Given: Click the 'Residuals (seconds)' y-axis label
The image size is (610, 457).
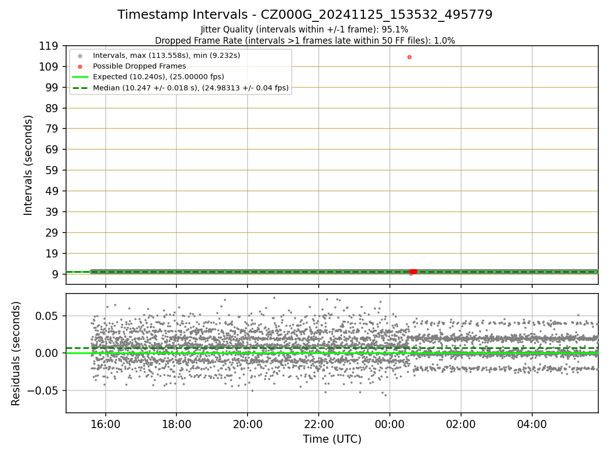Looking at the screenshot, I should [16, 353].
